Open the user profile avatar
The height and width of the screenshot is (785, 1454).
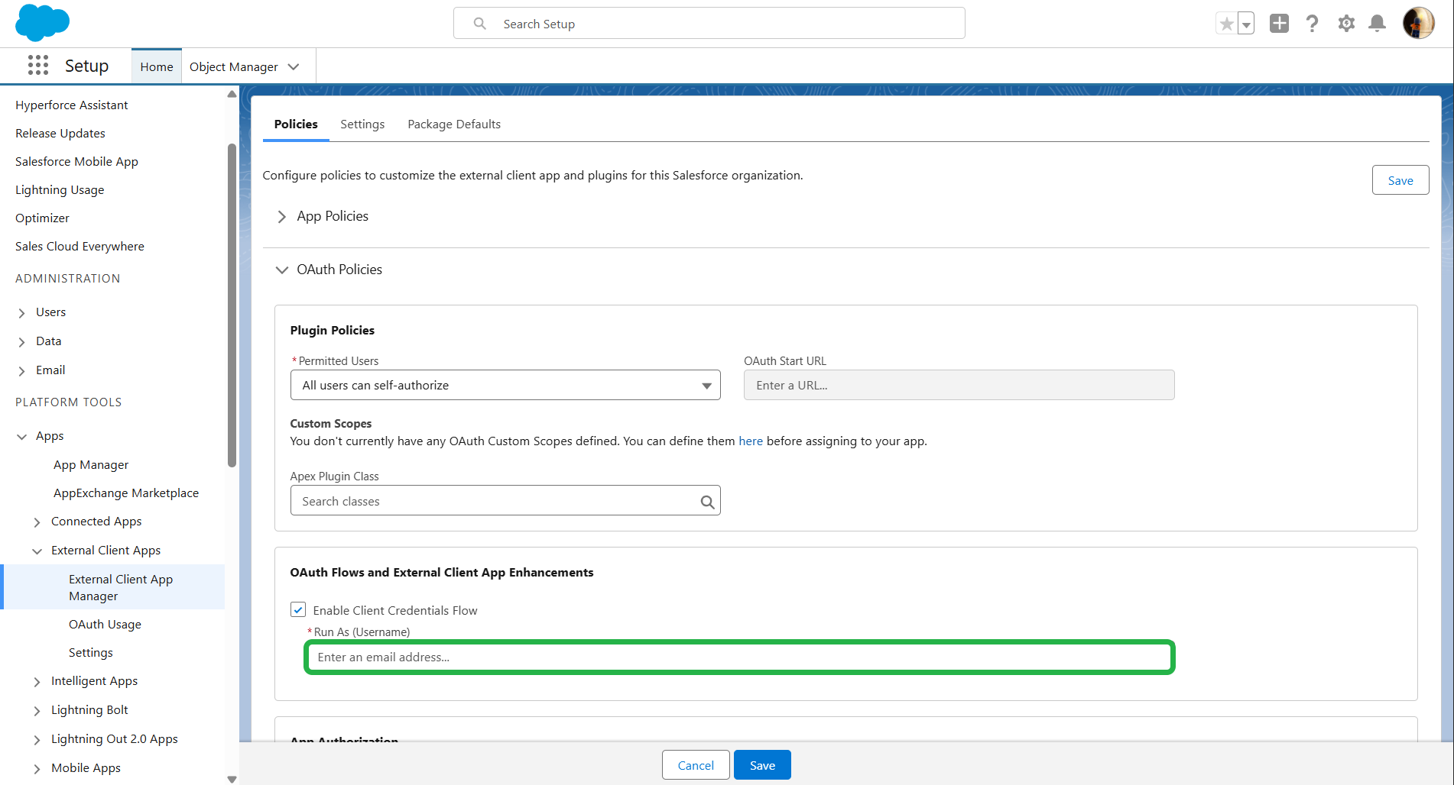[1418, 23]
